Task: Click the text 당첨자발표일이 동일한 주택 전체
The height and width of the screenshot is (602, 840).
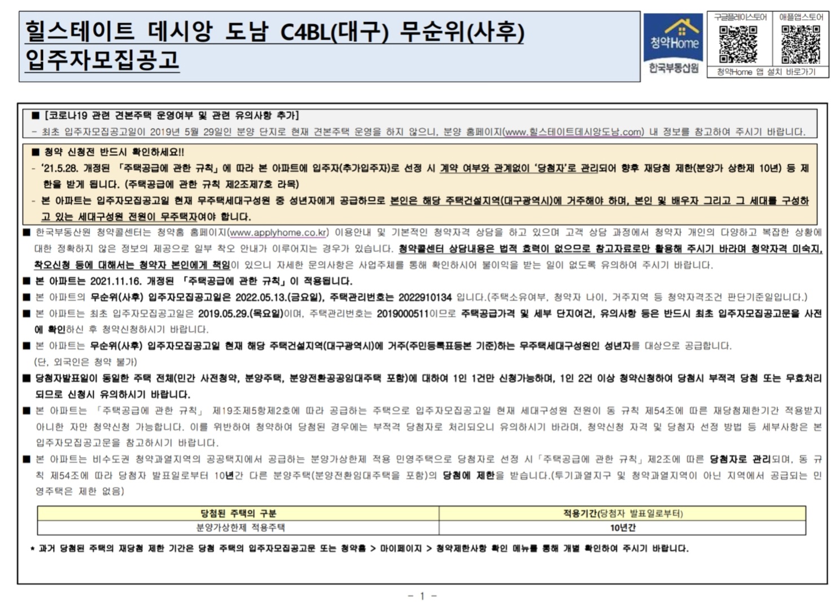Action: coord(103,378)
